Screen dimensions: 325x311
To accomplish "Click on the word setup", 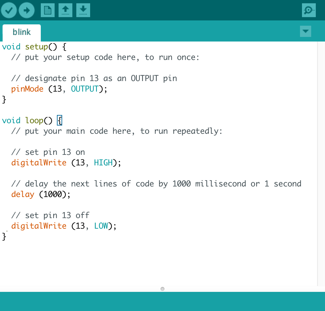I will (x=37, y=47).
